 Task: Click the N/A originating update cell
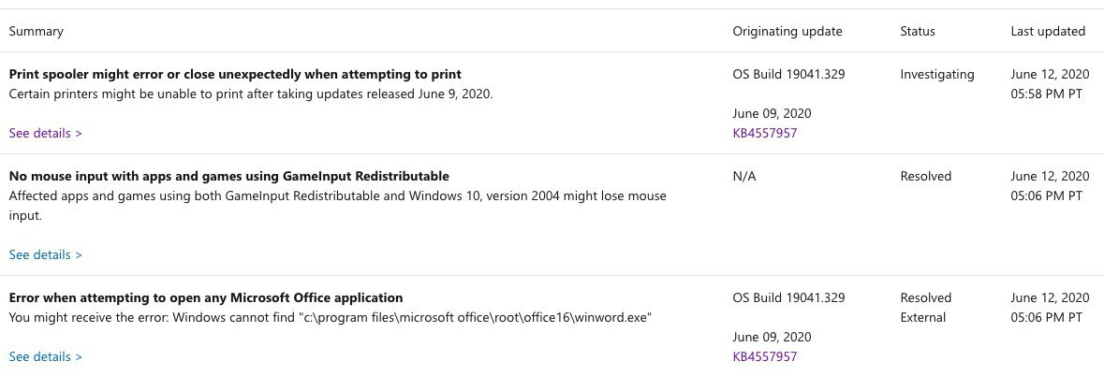pyautogui.click(x=743, y=176)
